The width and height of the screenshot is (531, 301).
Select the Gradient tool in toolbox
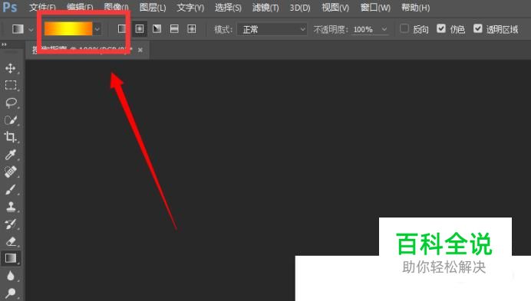click(x=11, y=258)
